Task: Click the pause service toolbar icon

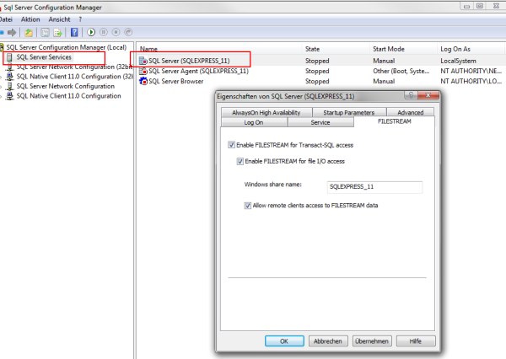Action: [x=104, y=32]
